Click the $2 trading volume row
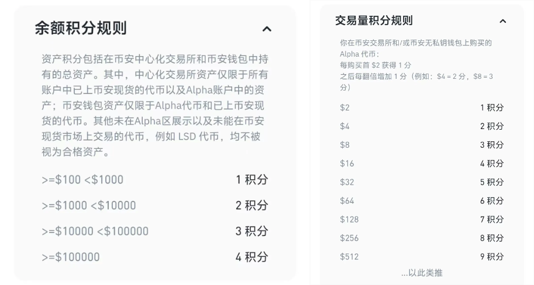 point(344,107)
